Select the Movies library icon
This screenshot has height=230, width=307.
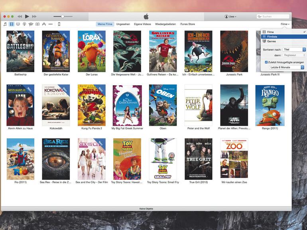pyautogui.click(x=12, y=24)
